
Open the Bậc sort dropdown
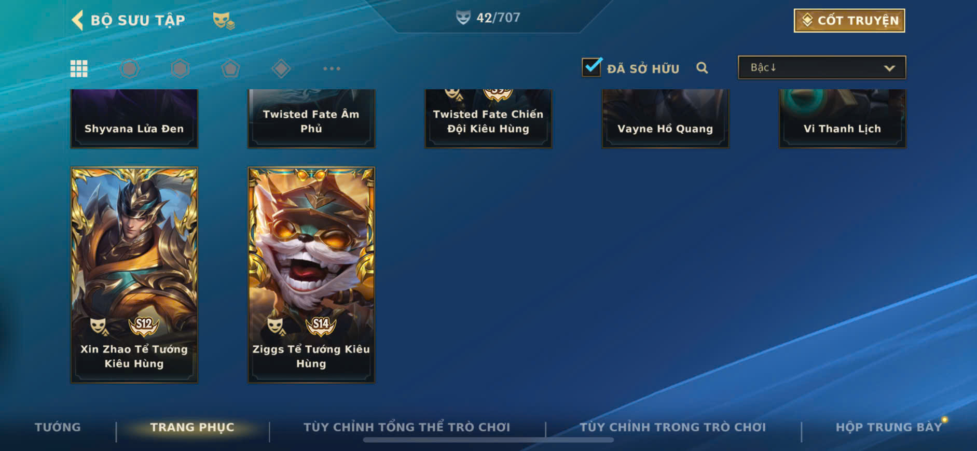[822, 67]
